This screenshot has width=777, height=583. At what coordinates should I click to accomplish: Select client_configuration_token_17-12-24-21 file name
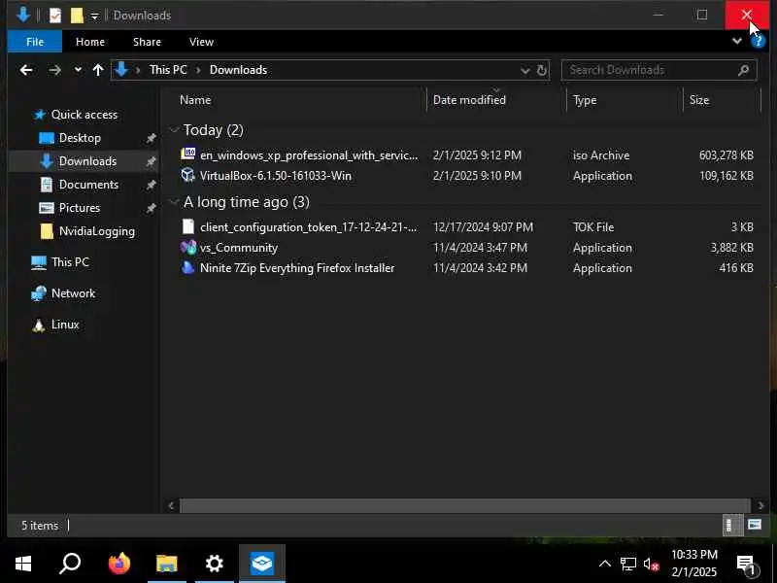click(308, 227)
